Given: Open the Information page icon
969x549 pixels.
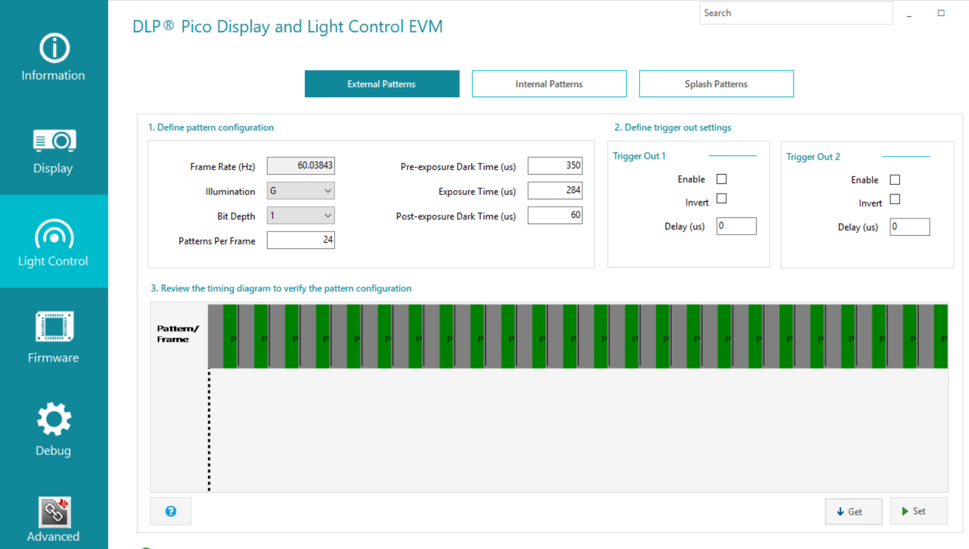Looking at the screenshot, I should tap(54, 48).
